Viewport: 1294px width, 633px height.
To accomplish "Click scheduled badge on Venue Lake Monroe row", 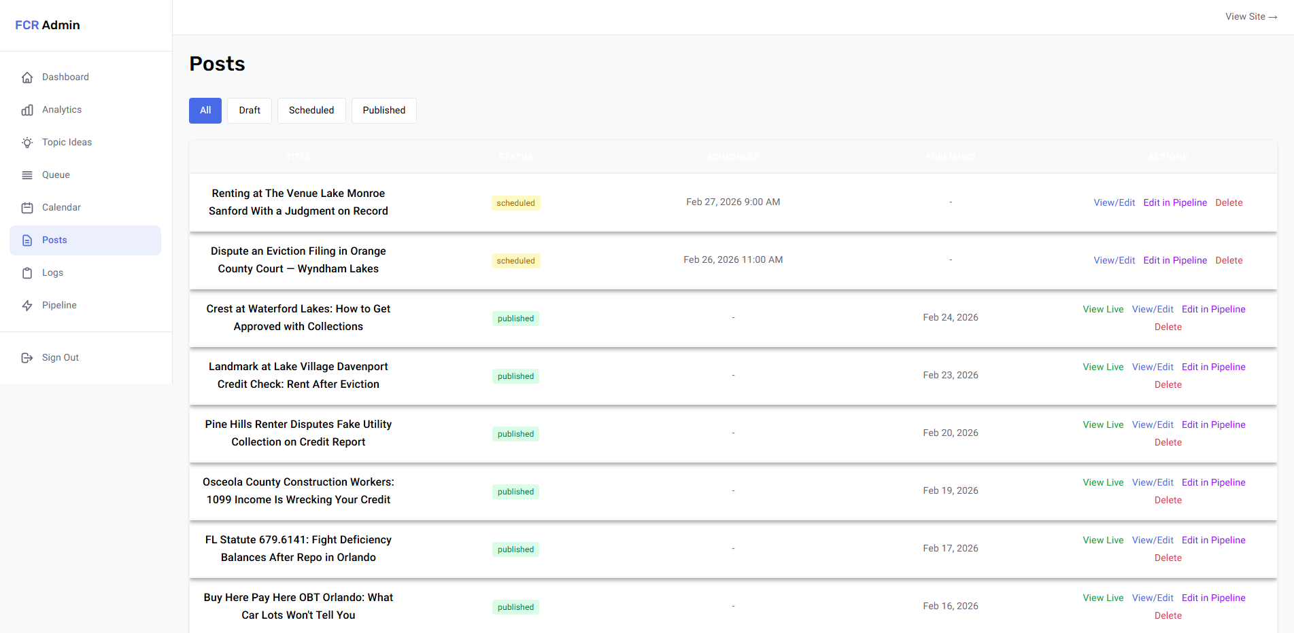I will [x=516, y=203].
